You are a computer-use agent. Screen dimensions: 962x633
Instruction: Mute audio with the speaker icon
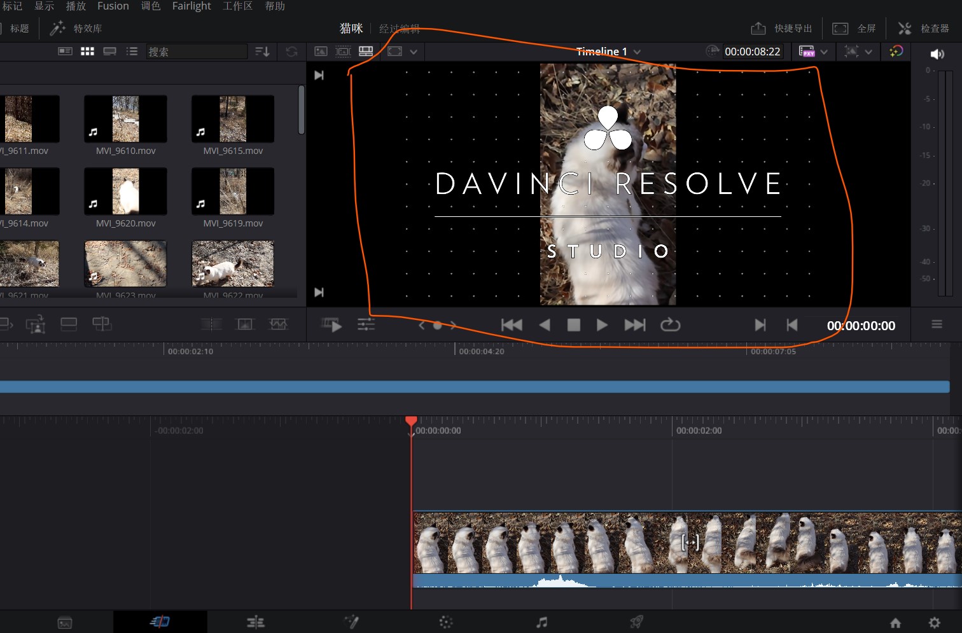[x=937, y=54]
